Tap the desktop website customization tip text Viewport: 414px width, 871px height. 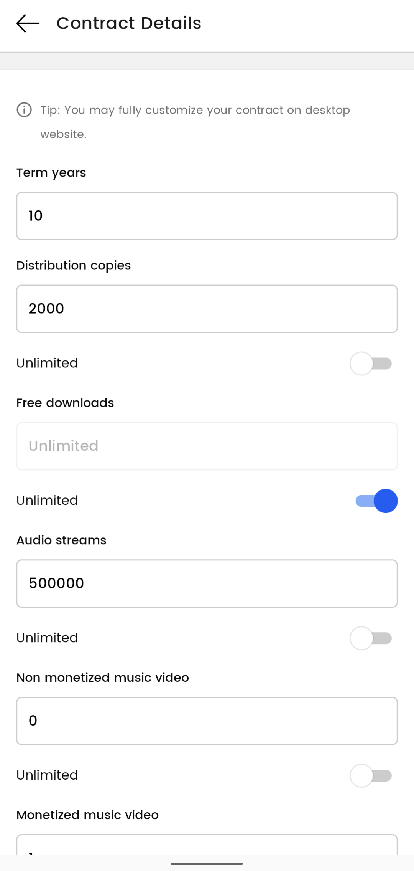pos(195,122)
